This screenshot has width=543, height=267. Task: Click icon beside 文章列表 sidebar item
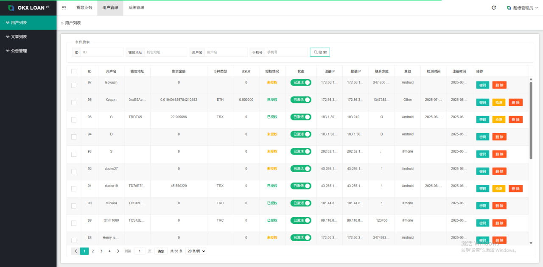tap(7, 37)
